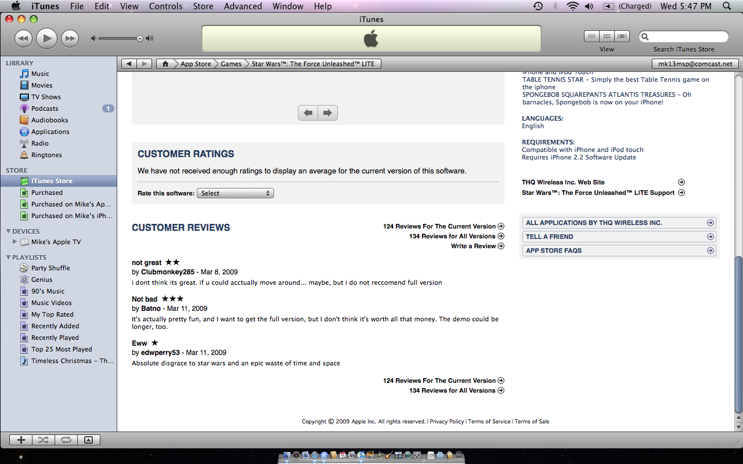Open the Privacy Policy link
This screenshot has width=743, height=464.
tap(447, 422)
